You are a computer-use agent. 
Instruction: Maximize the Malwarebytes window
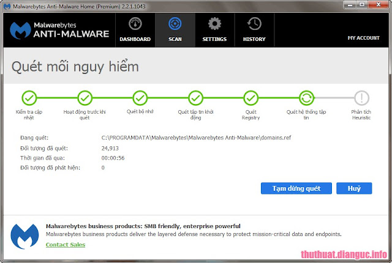[362, 4]
